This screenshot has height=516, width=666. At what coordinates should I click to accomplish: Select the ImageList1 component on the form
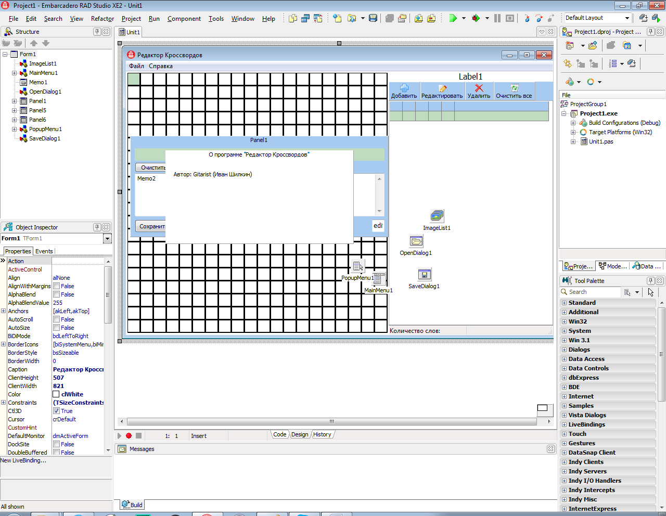tap(437, 216)
